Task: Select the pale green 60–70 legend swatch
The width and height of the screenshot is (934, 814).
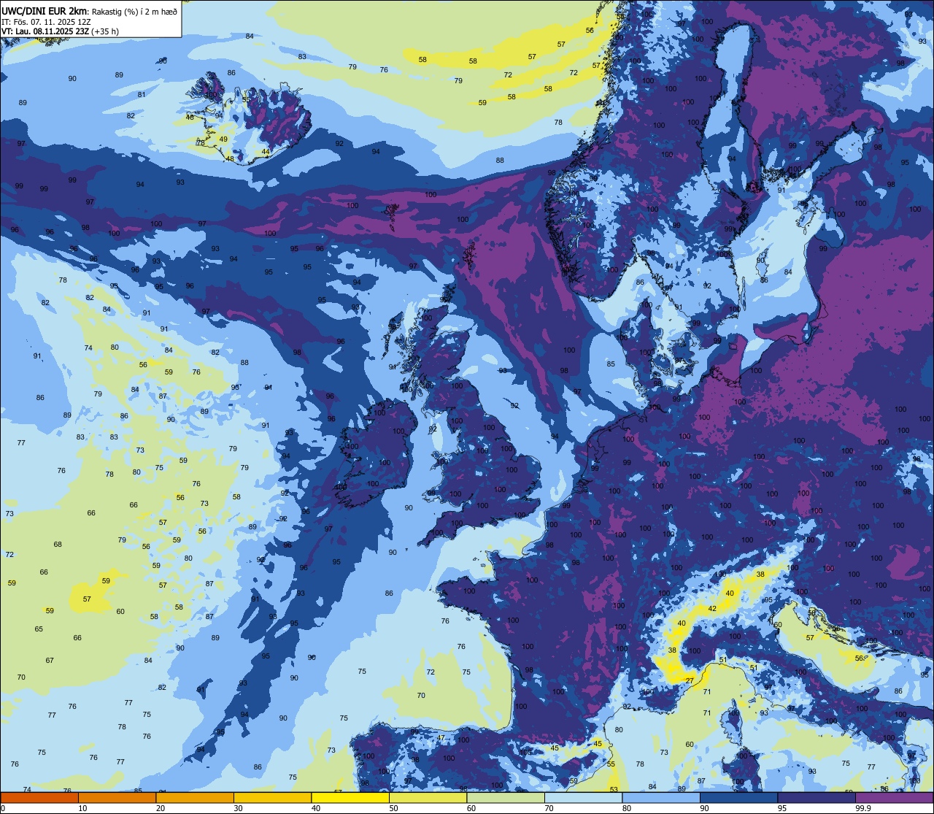Action: 506,797
